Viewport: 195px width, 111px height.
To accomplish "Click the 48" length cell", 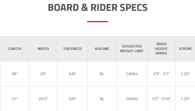I will point(15,74).
